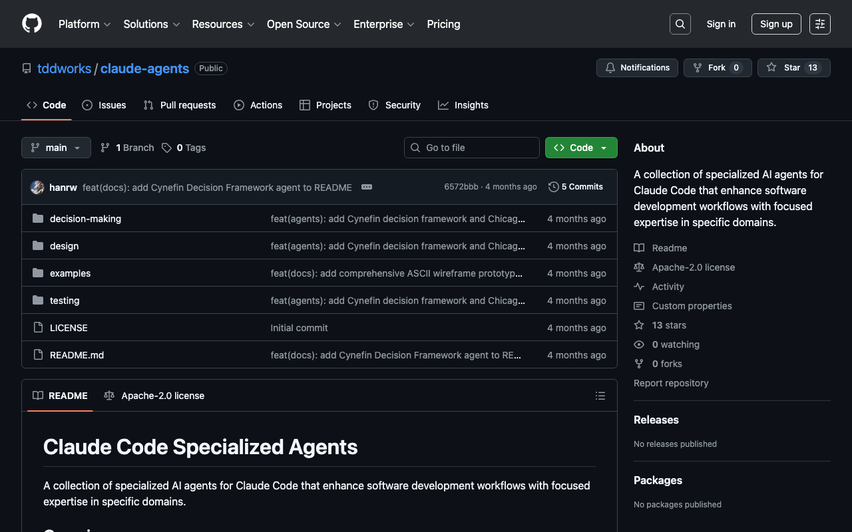The height and width of the screenshot is (532, 852).
Task: Open appearance settings icon in header
Action: tap(819, 24)
